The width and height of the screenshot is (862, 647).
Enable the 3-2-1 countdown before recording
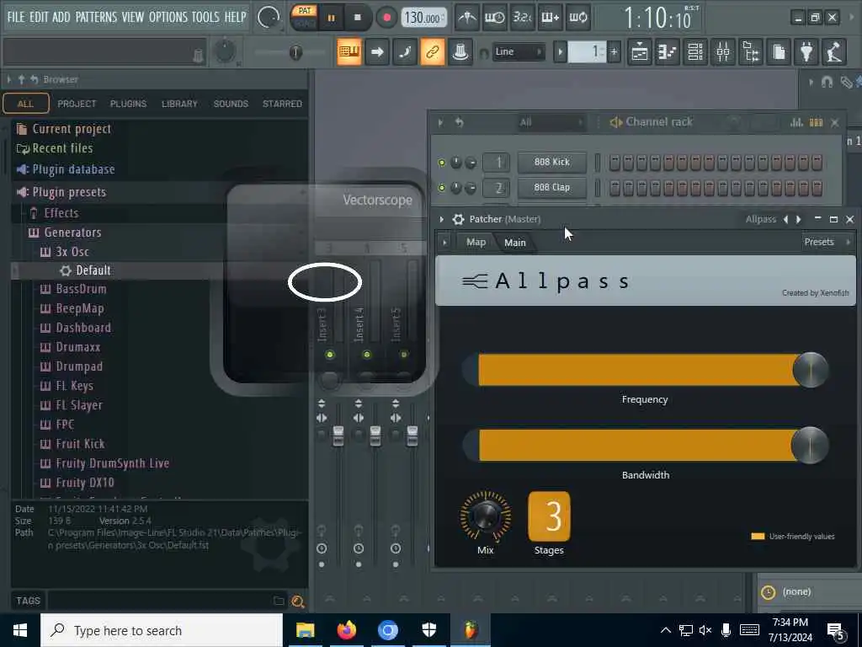(x=522, y=18)
